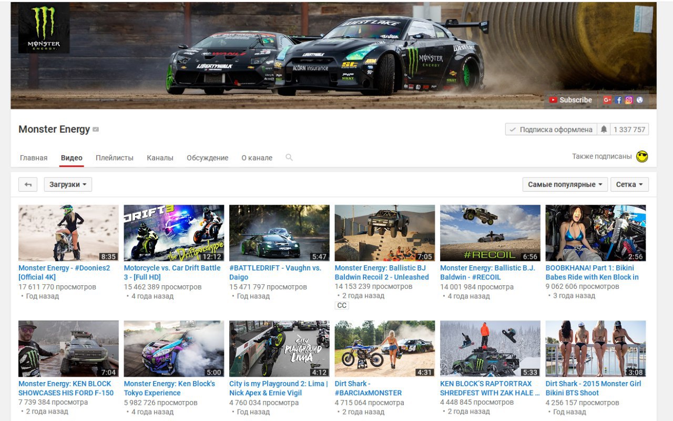Click view count 15 471 797 просмотров
Image resolution: width=673 pixels, height=421 pixels.
point(268,287)
